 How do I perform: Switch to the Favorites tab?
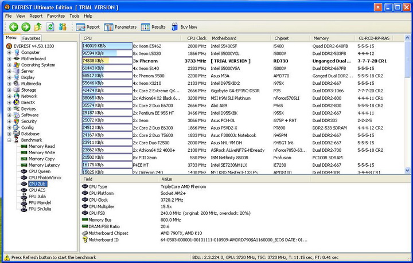[x=31, y=38]
